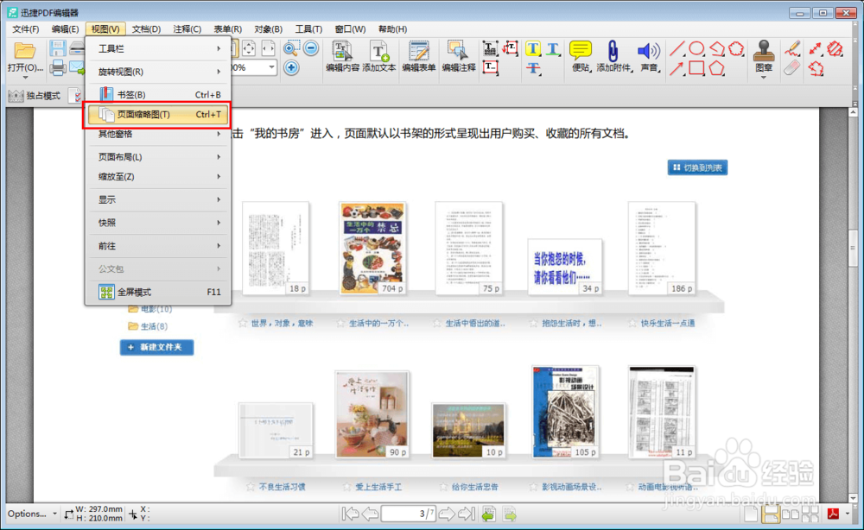Open the File (文件) menu

tap(25, 29)
